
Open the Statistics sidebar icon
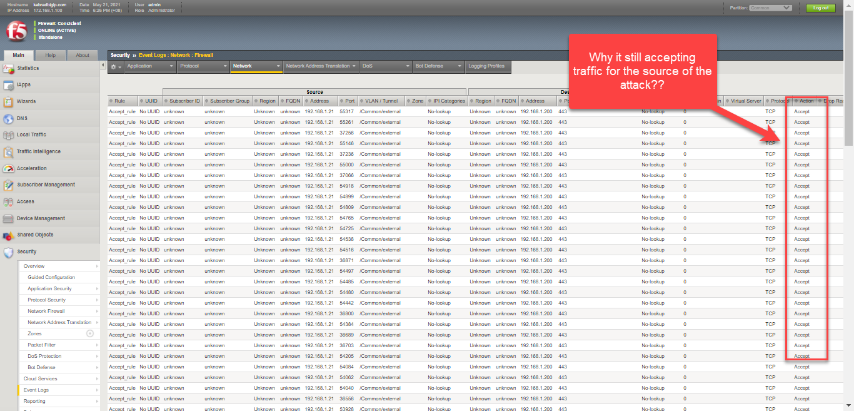[x=8, y=68]
